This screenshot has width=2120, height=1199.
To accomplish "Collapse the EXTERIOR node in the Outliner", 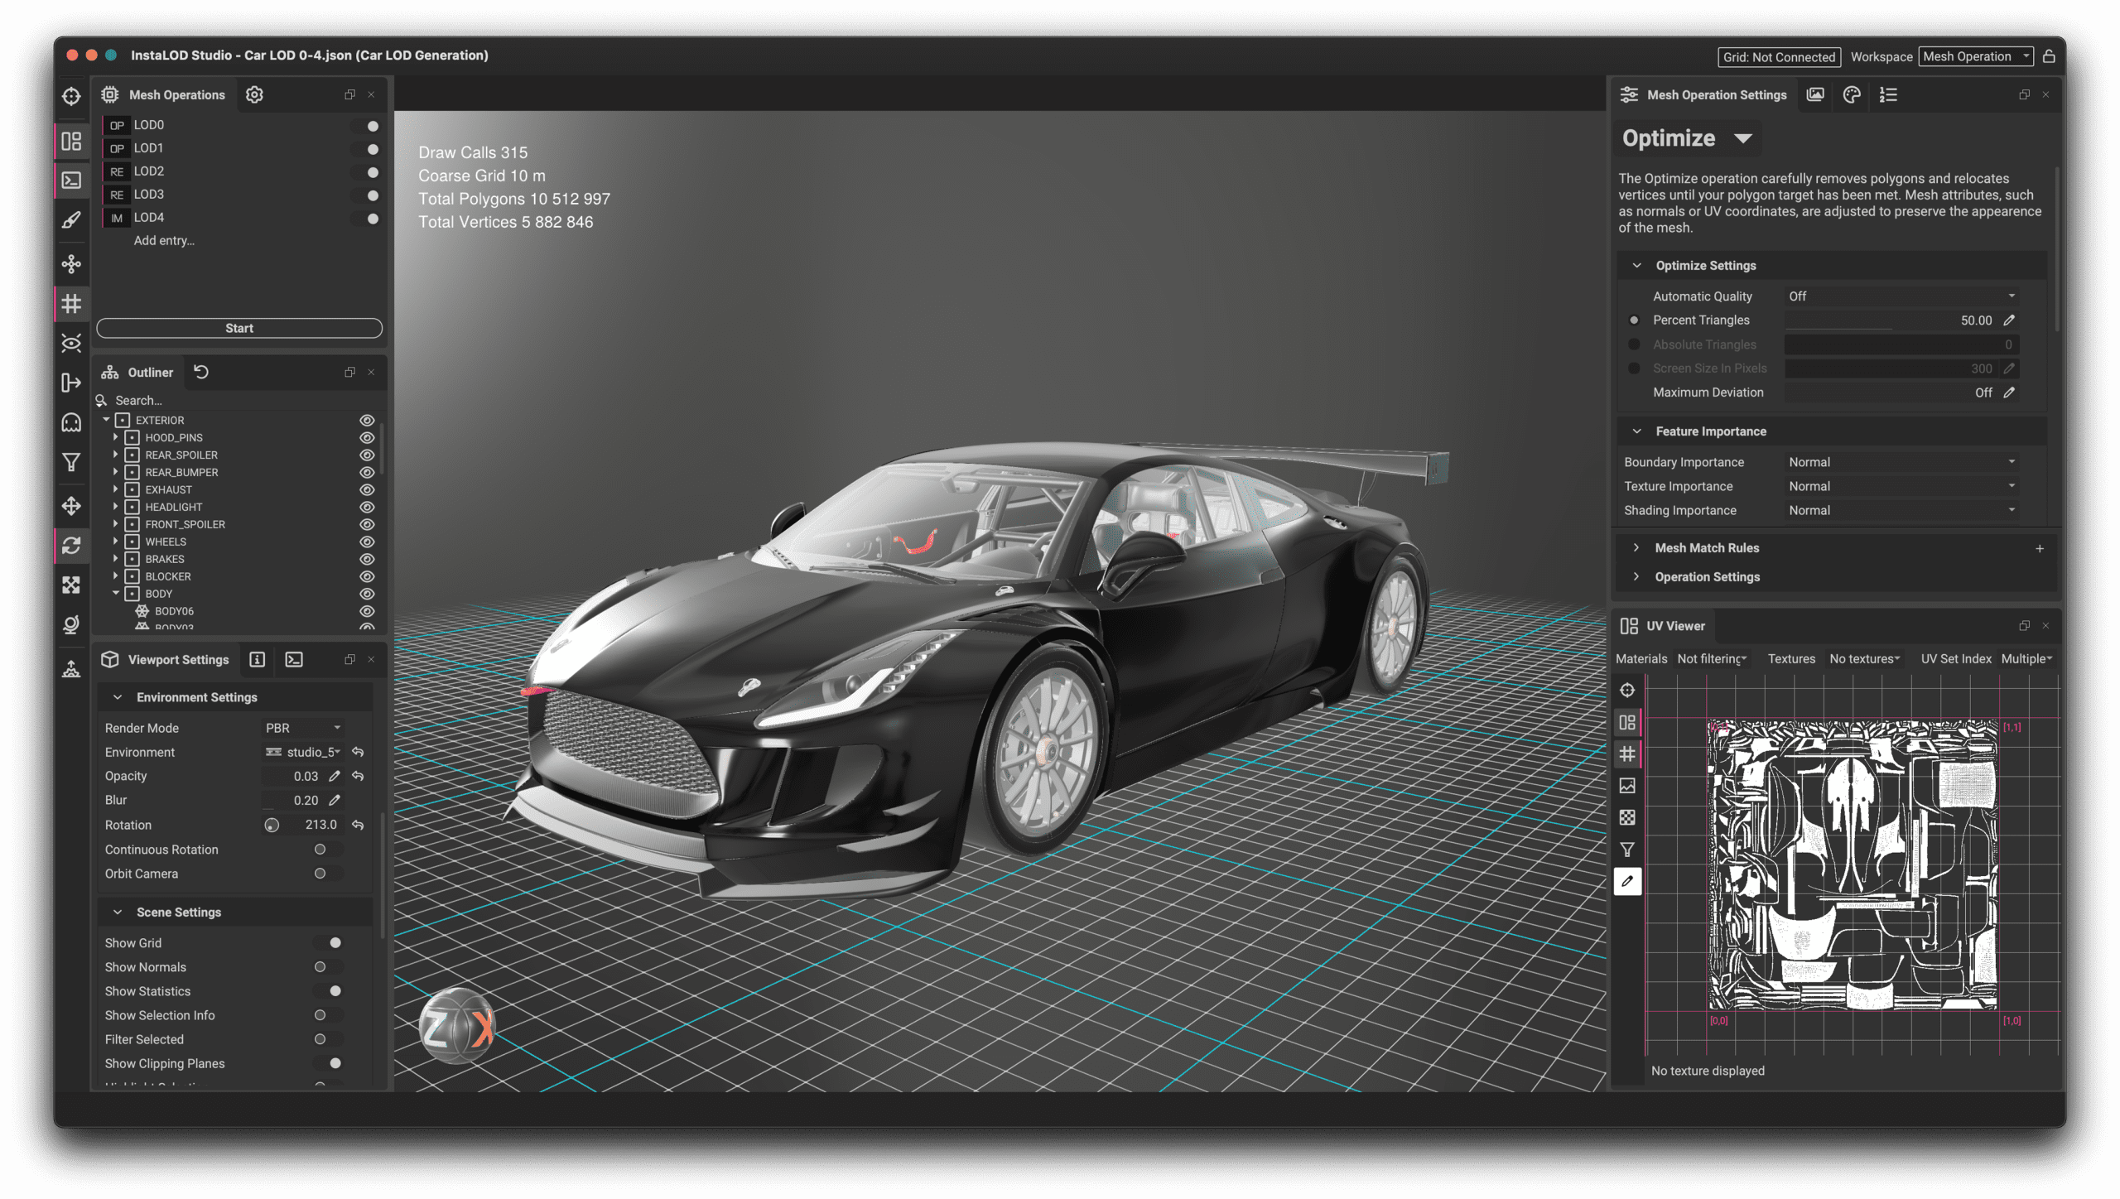I will (x=106, y=420).
